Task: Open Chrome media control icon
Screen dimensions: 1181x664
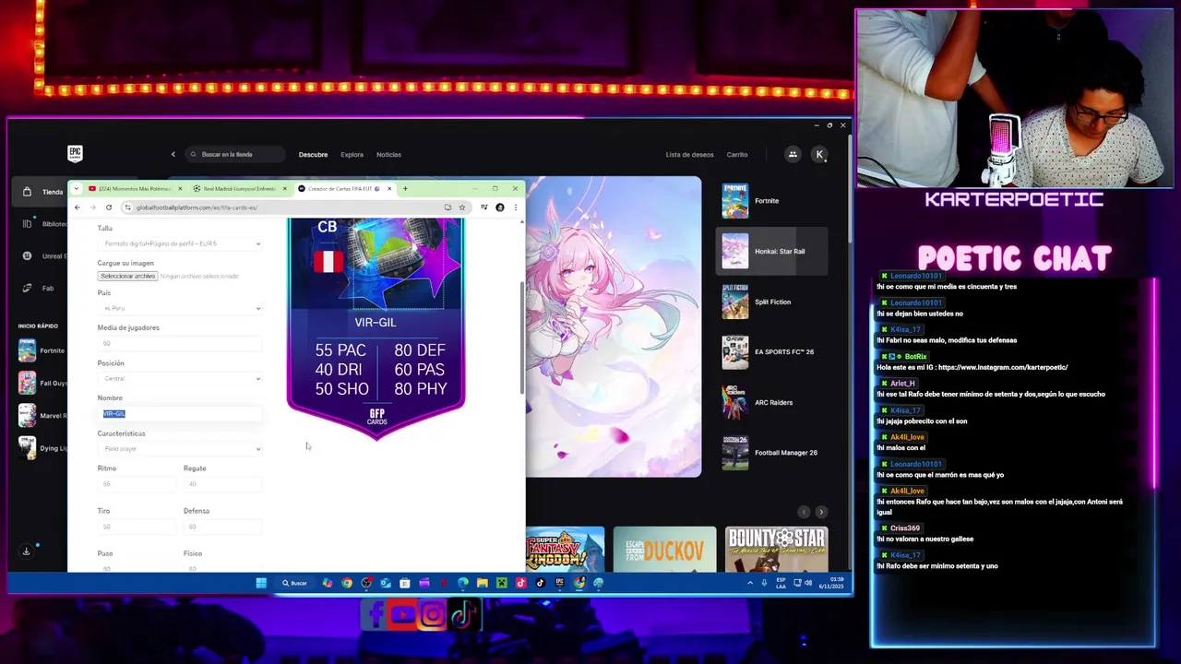Action: coord(485,207)
